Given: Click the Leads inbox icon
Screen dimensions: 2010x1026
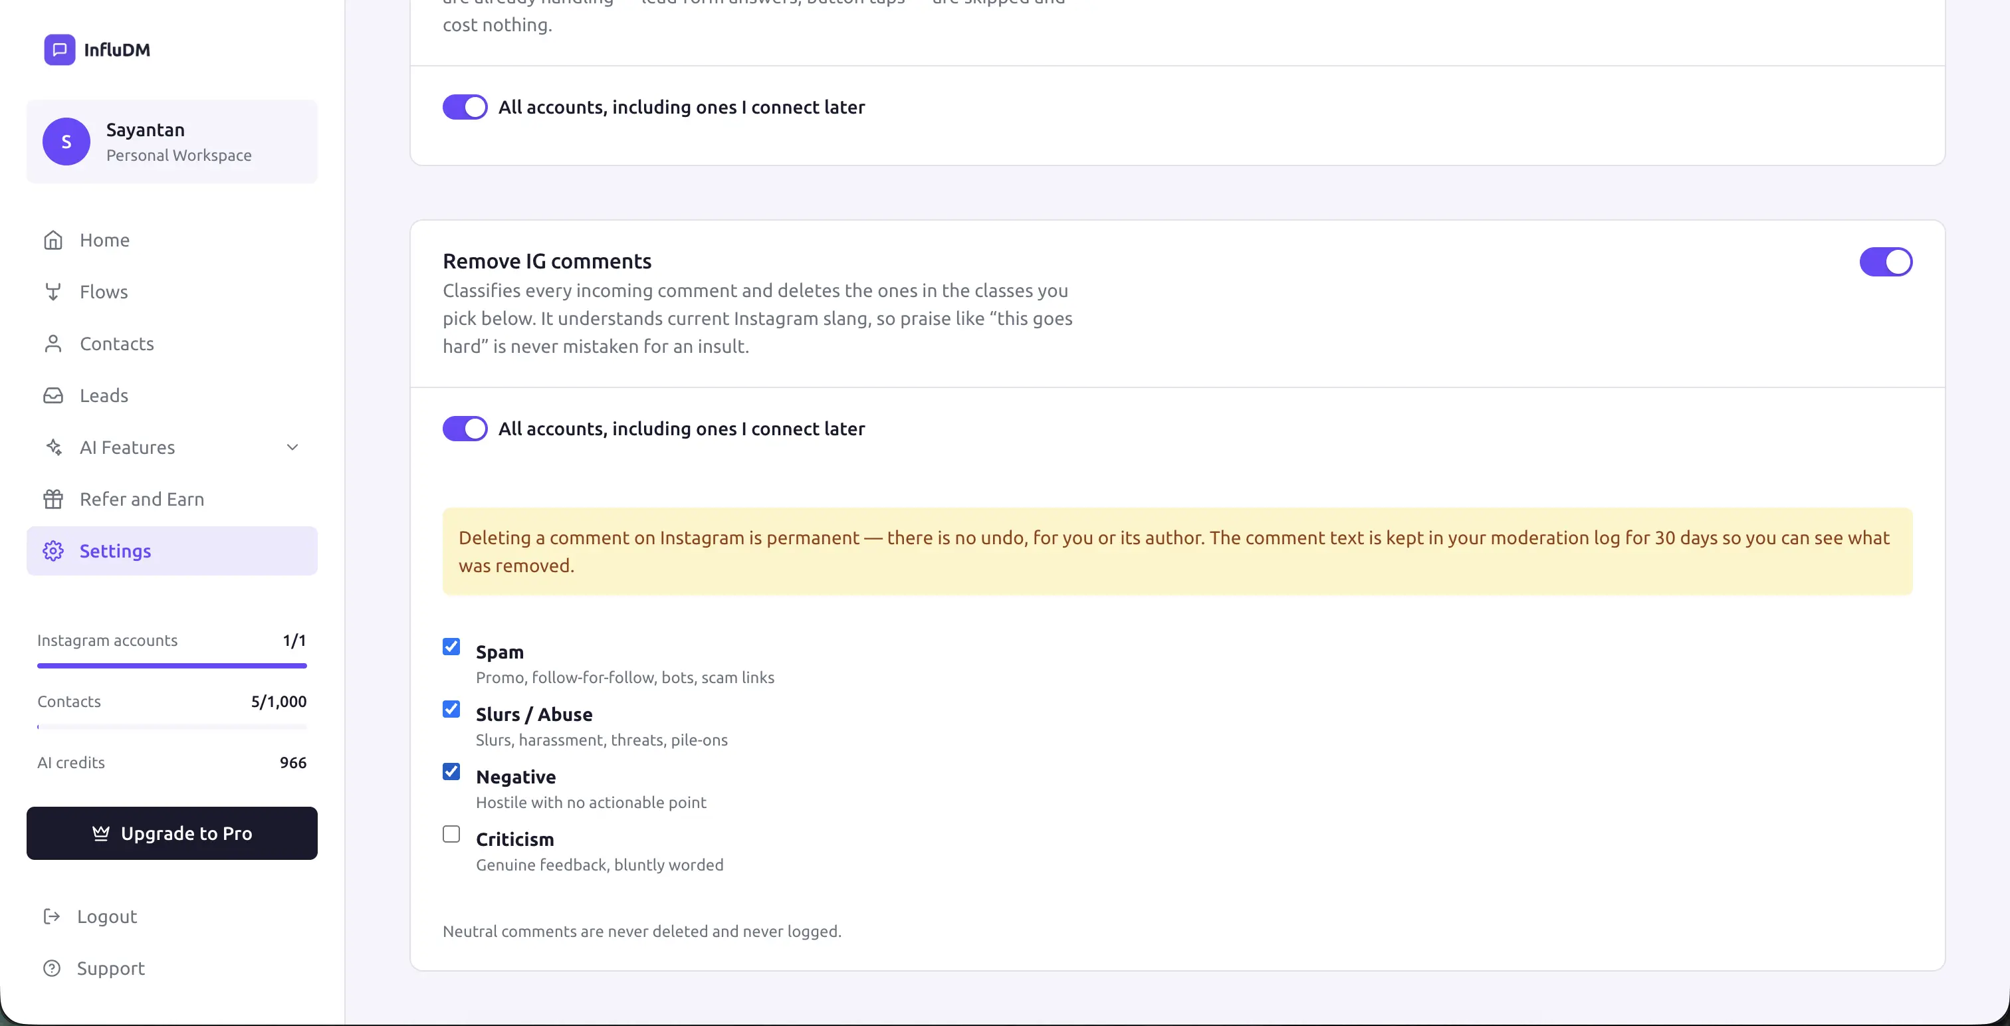Looking at the screenshot, I should tap(53, 395).
